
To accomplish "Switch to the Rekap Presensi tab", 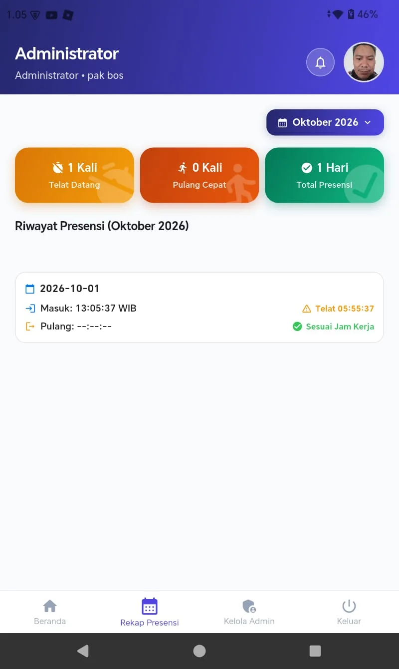I will [x=150, y=612].
